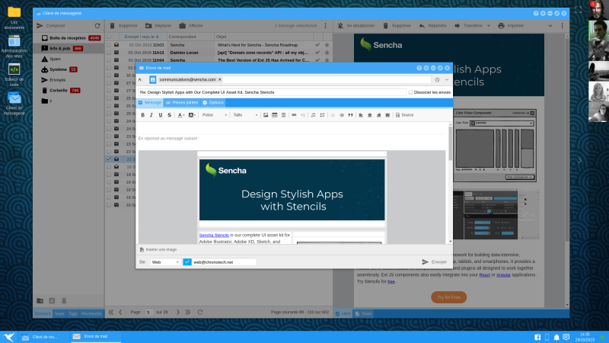Select the Message tab
This screenshot has width=609, height=343.
150,103
